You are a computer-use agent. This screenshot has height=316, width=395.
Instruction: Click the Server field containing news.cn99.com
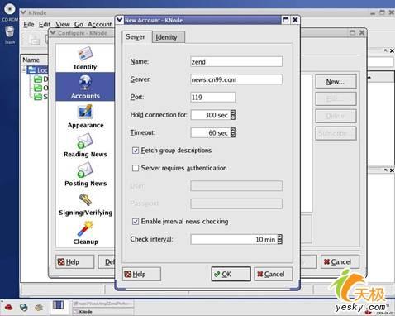236,79
